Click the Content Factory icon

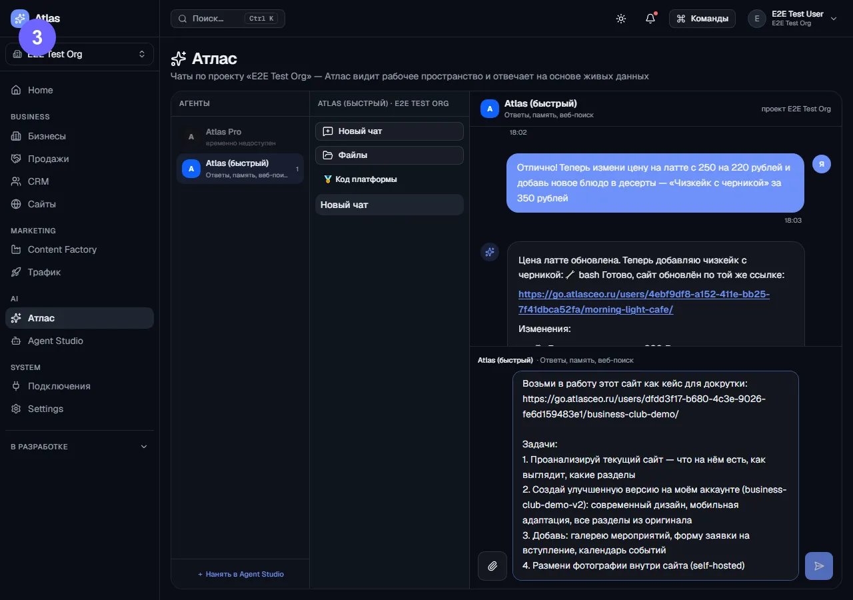click(x=17, y=249)
